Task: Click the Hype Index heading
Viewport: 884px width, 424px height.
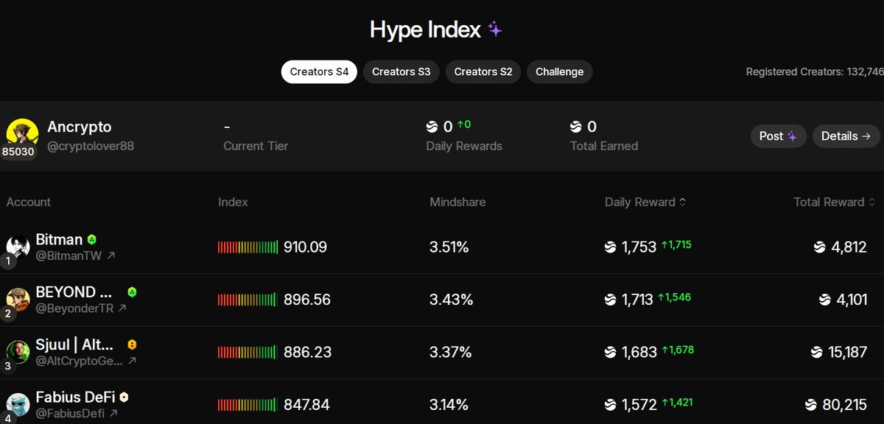Action: 425,29
